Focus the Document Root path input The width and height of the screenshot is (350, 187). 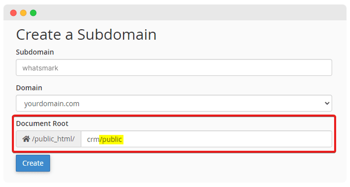click(x=206, y=139)
